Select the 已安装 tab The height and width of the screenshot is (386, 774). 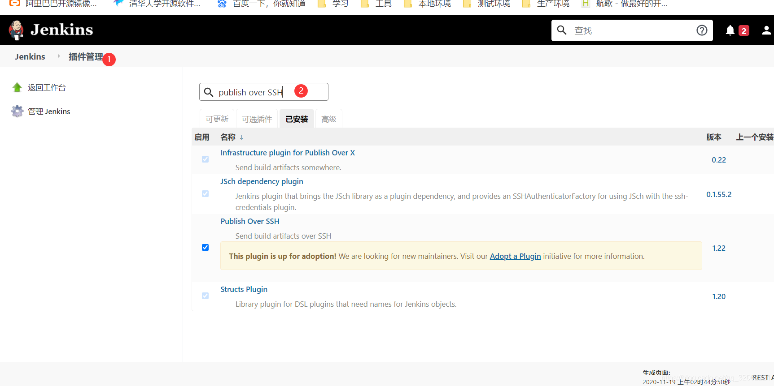297,119
